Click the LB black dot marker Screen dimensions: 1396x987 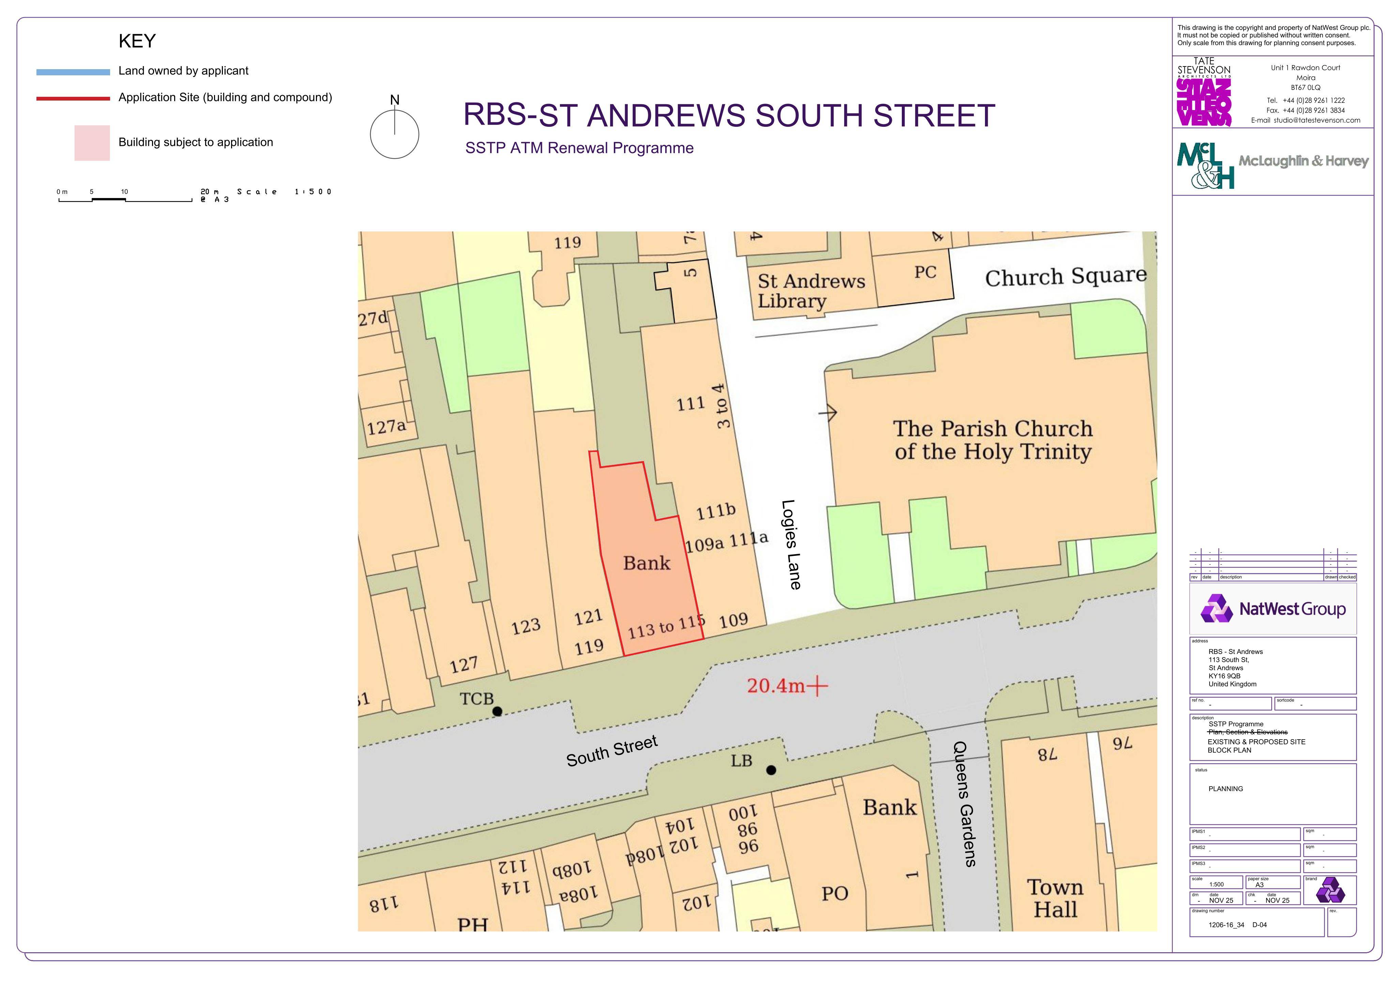pos(771,771)
